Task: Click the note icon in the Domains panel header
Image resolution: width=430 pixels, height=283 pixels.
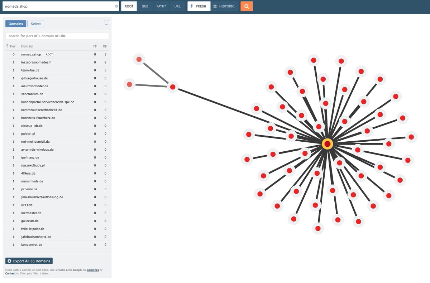Action: (x=106, y=23)
